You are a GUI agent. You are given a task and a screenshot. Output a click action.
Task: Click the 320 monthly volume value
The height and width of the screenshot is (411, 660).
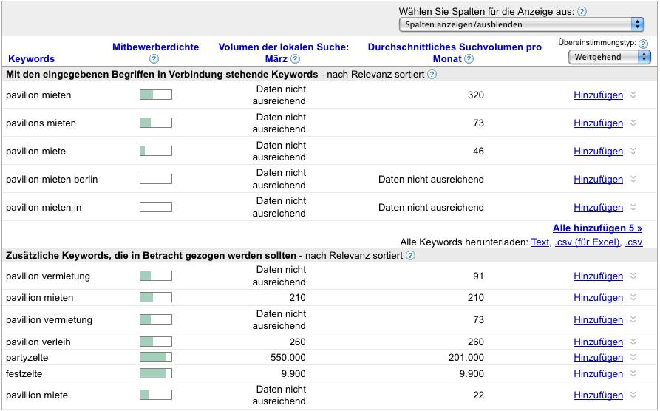[476, 95]
